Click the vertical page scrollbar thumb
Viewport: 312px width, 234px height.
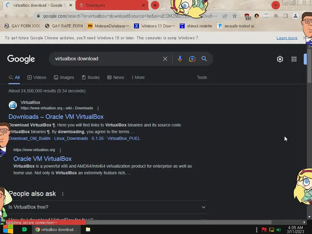(309, 66)
